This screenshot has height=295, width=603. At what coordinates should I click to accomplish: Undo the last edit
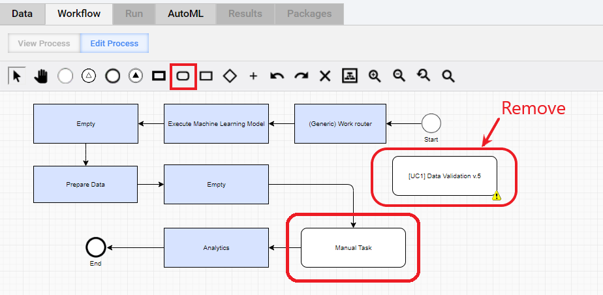point(277,76)
